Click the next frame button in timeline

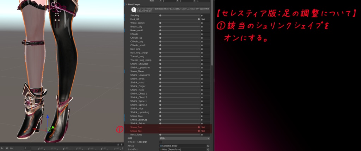[7, 148]
